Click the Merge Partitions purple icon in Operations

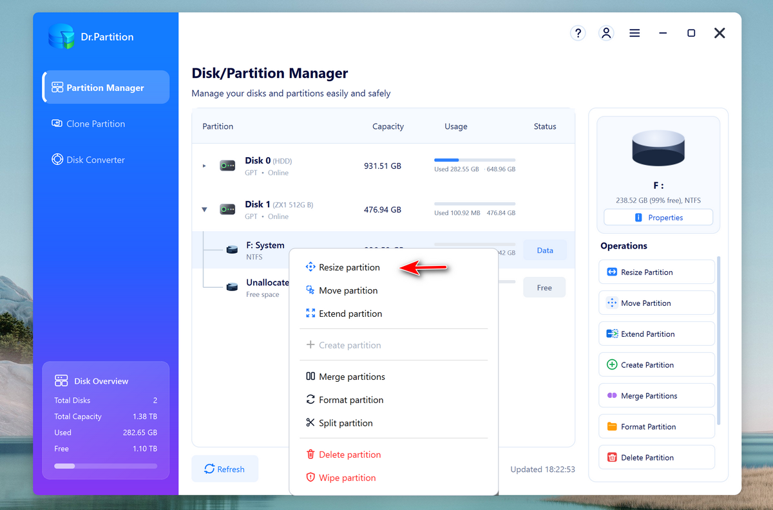pos(612,395)
